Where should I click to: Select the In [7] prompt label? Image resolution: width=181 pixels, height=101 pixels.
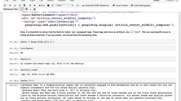click(x=14, y=70)
